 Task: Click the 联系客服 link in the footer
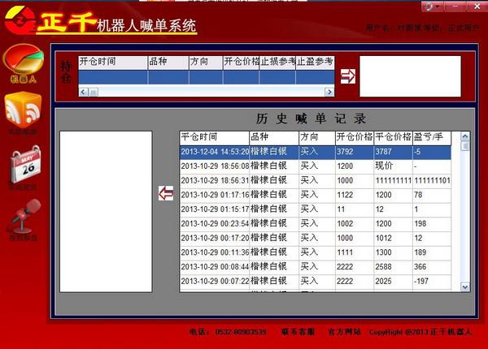(298, 332)
